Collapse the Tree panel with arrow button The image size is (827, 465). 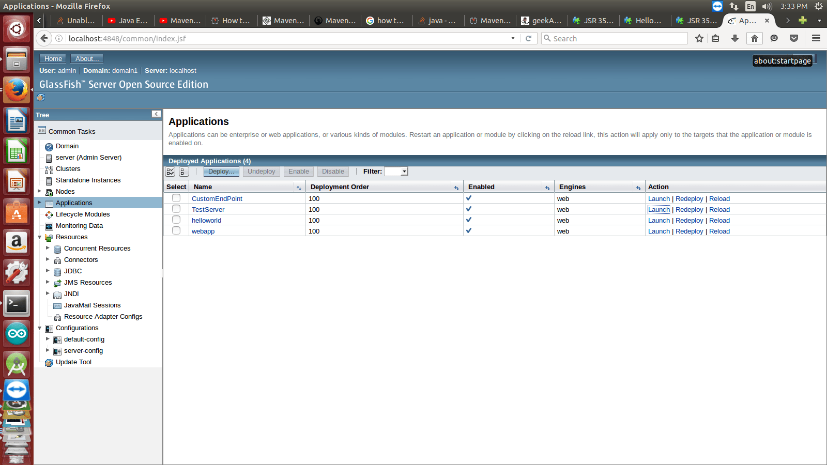tap(156, 114)
